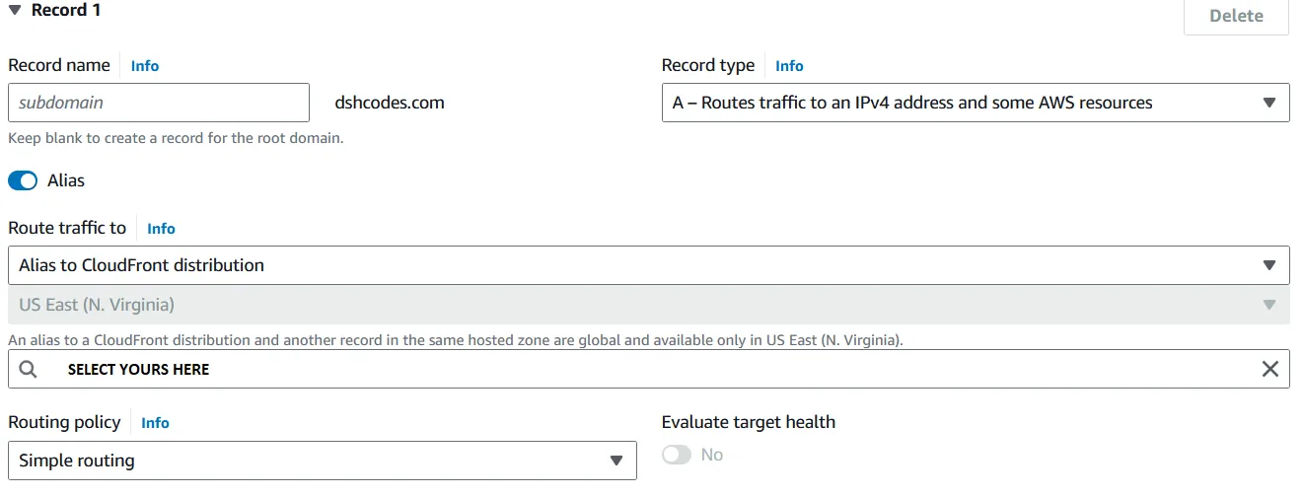Image resolution: width=1303 pixels, height=497 pixels.
Task: Collapse the Record 1 section triangle
Action: pos(14,11)
